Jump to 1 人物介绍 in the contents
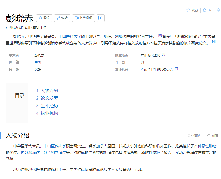 pyautogui.click(x=47, y=91)
